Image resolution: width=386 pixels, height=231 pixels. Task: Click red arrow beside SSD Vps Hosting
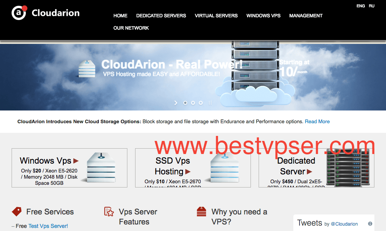click(188, 172)
